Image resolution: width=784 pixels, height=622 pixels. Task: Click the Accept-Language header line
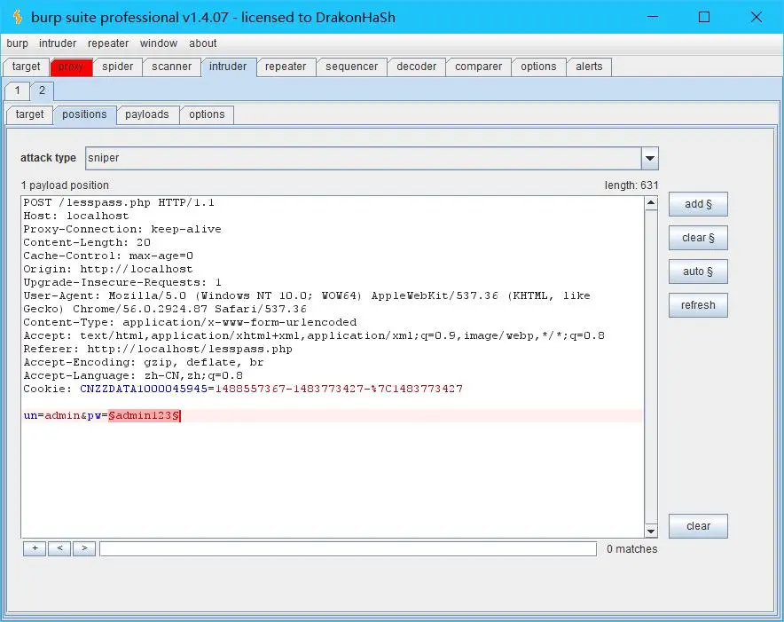[x=133, y=375]
